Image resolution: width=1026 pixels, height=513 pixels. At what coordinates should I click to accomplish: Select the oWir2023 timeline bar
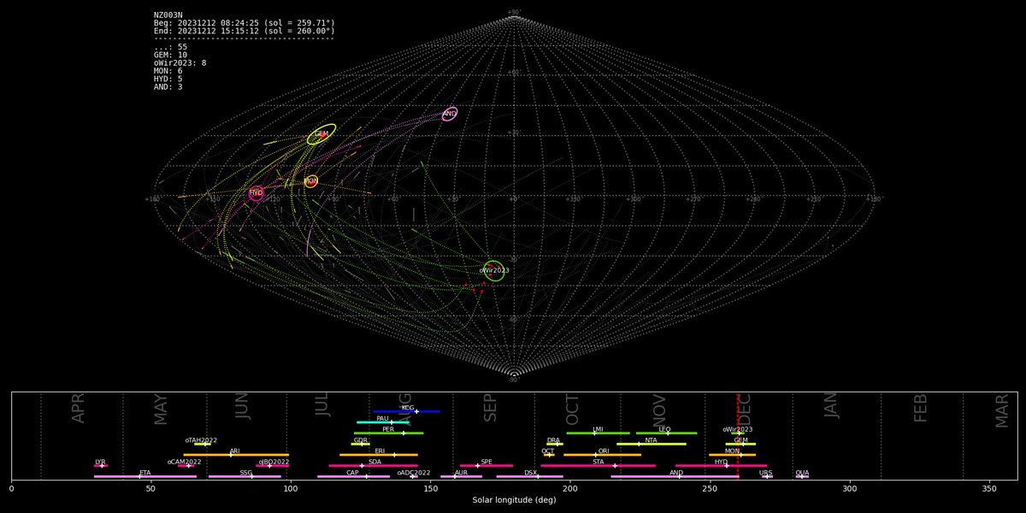click(x=737, y=433)
